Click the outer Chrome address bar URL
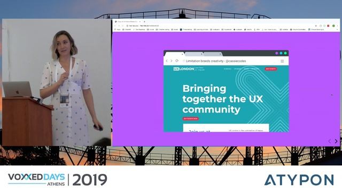Screen dimensions: 342x192 (150, 26)
